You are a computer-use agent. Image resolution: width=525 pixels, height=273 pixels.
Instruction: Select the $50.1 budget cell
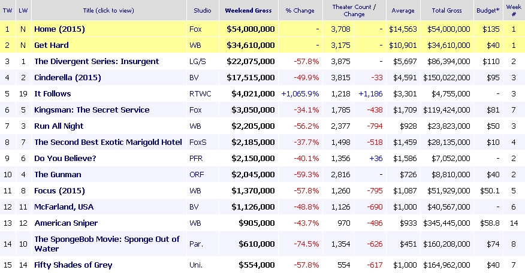pyautogui.click(x=490, y=191)
